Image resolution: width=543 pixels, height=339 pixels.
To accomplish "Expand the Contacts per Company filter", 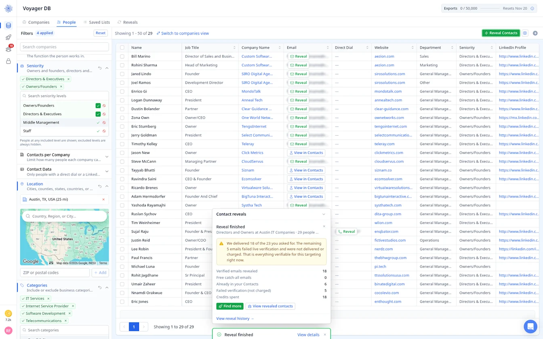I will (107, 157).
